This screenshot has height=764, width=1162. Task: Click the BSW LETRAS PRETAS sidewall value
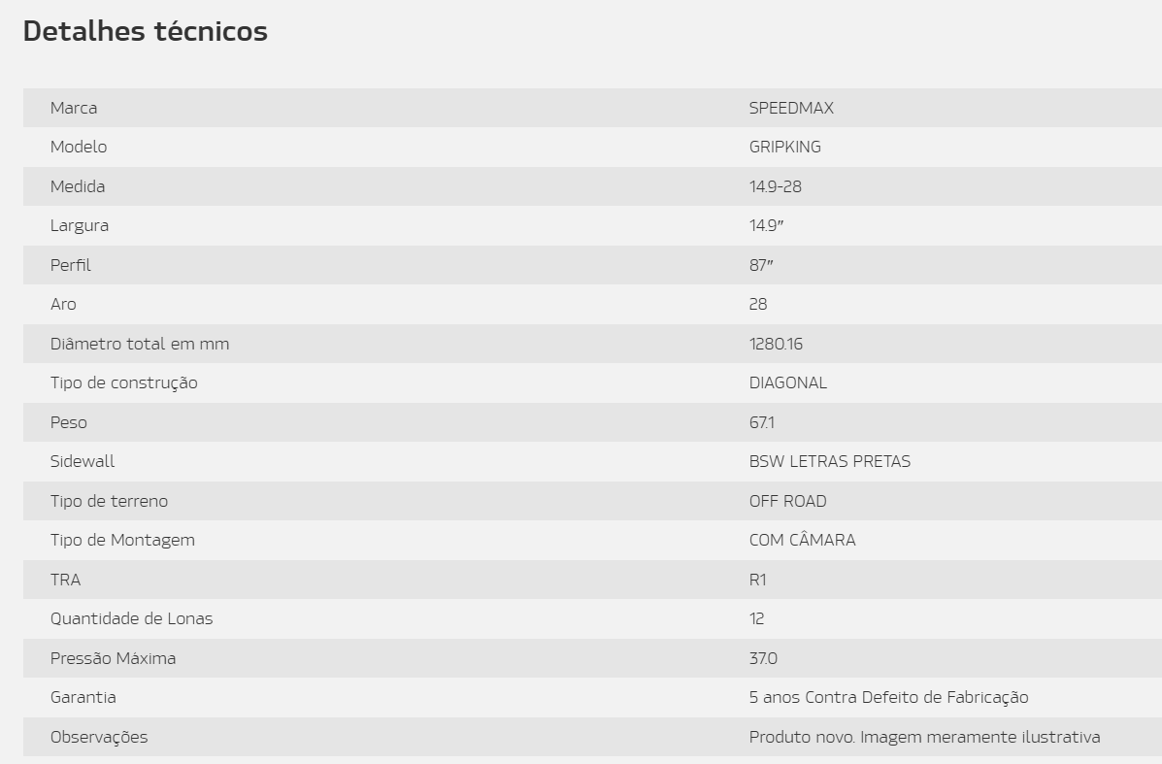[830, 462]
